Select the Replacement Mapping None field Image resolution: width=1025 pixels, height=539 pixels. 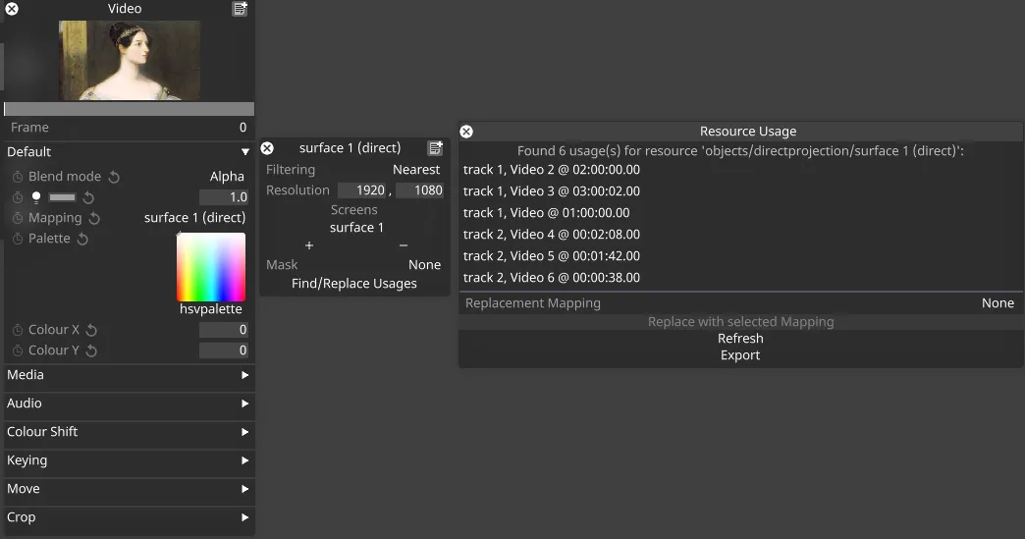(998, 303)
